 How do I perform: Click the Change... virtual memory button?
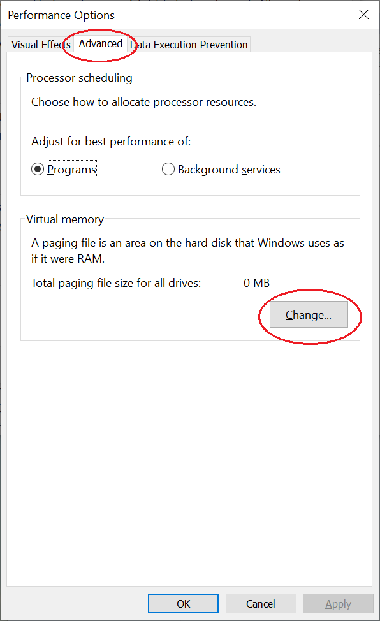(309, 314)
